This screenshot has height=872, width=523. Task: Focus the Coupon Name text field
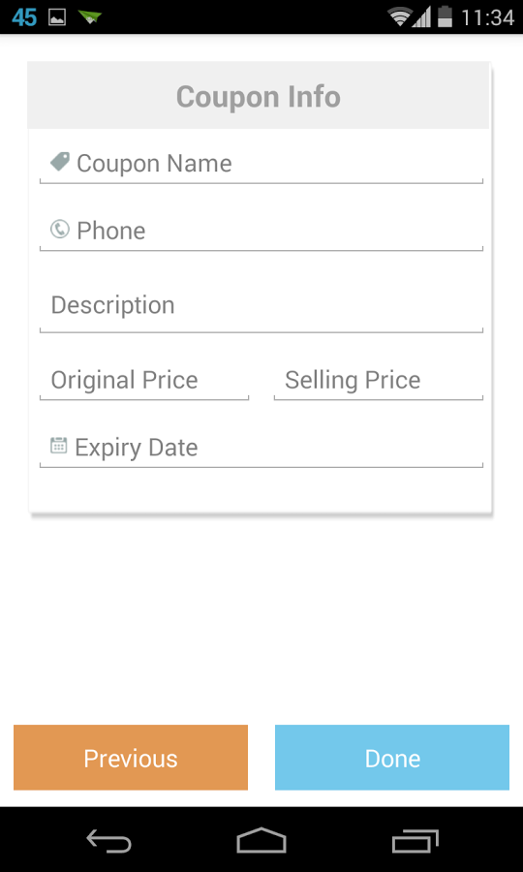coord(261,164)
